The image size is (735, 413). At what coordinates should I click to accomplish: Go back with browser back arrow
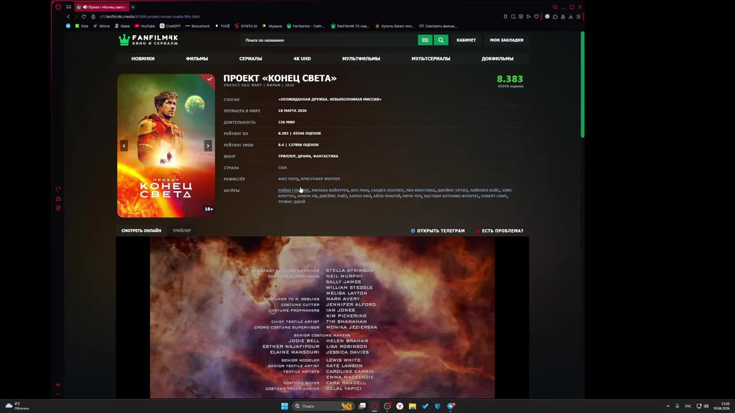tap(68, 17)
